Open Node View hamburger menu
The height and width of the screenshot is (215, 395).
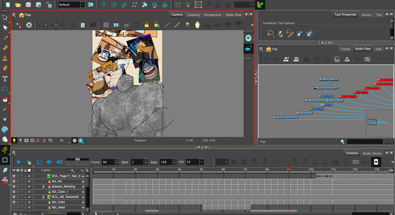pyautogui.click(x=261, y=49)
